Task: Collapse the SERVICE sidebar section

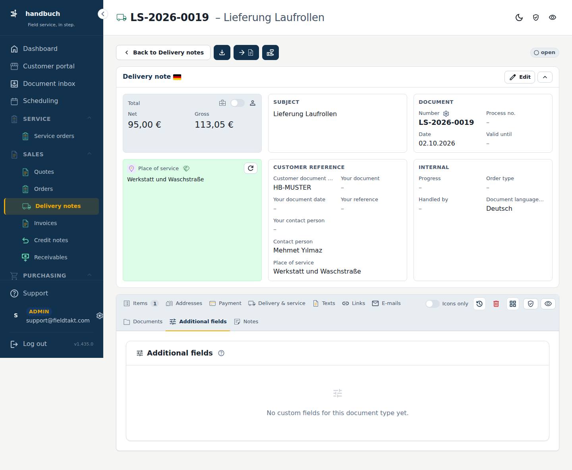Action: [x=89, y=118]
